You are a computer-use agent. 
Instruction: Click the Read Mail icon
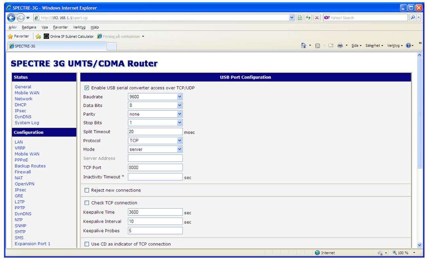click(331, 45)
